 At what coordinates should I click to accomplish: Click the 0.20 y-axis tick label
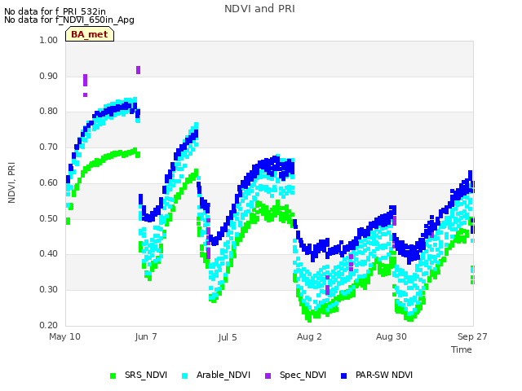[x=49, y=325]
